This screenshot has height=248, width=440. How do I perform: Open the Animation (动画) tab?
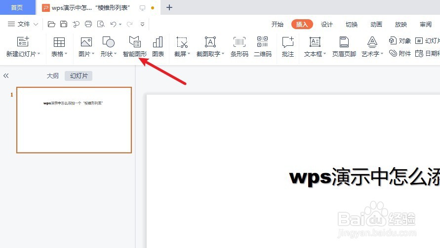click(x=376, y=24)
